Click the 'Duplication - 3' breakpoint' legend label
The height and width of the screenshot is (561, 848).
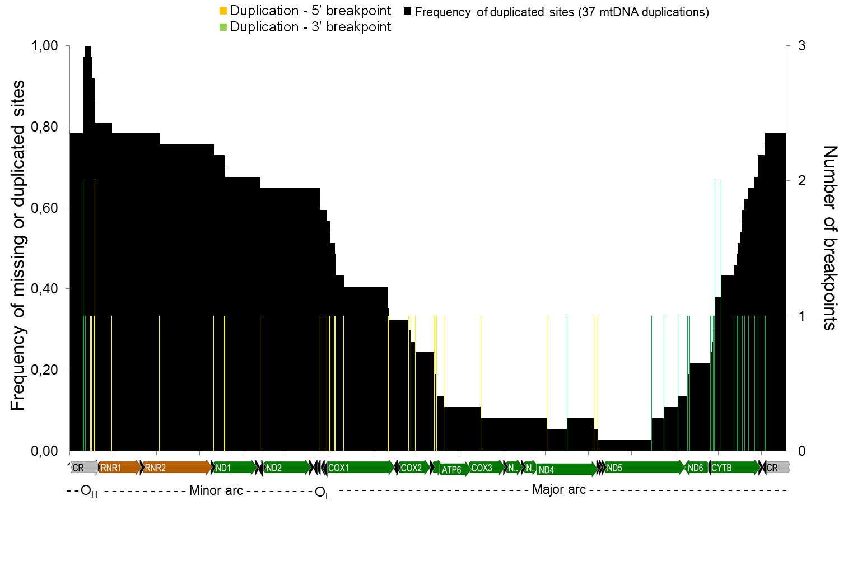click(x=310, y=27)
